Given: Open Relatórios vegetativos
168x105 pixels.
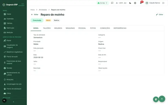Looking at the screenshot, I should [13, 52].
